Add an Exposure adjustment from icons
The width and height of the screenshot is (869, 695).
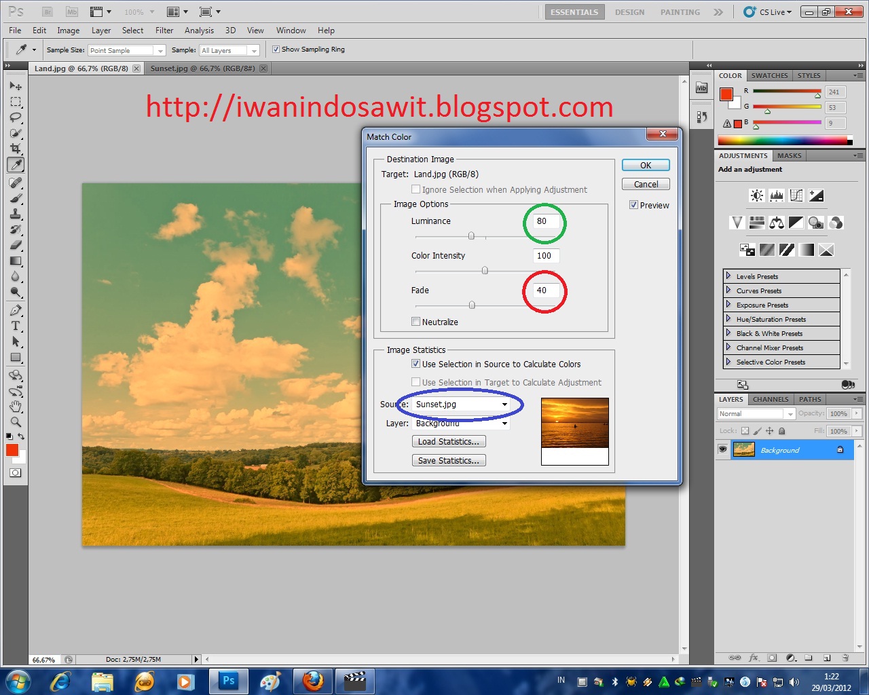point(816,195)
